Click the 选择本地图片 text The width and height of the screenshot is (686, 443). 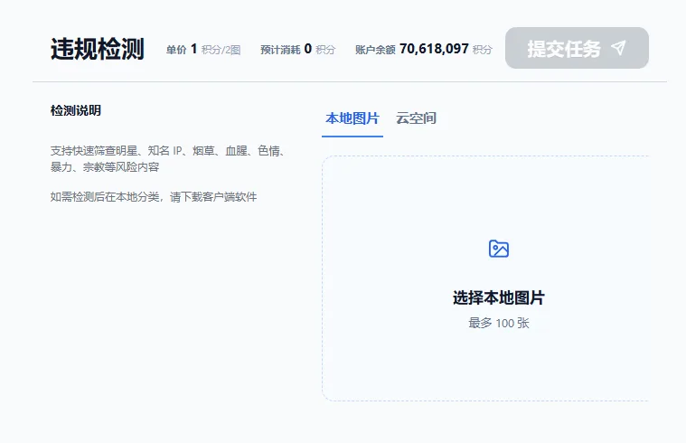(x=498, y=298)
